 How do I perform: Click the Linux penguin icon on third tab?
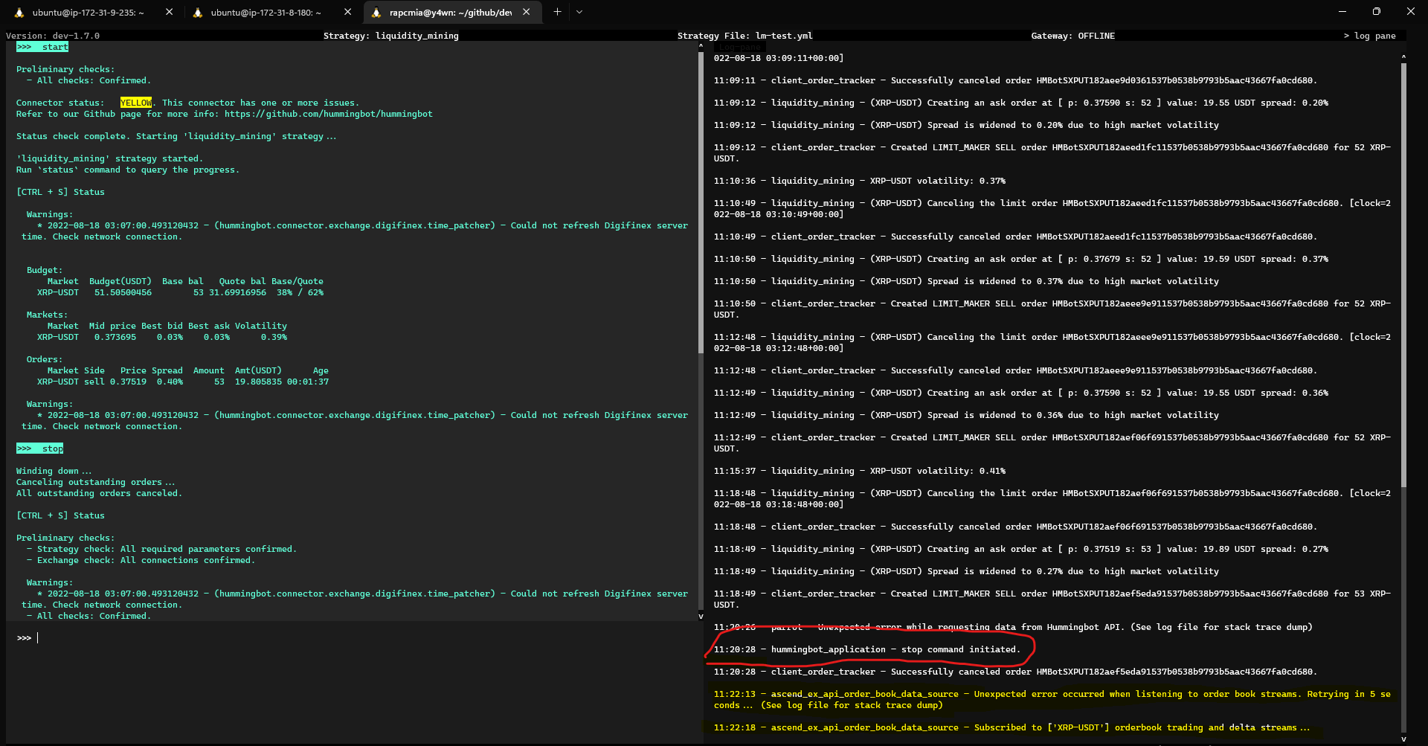[376, 13]
